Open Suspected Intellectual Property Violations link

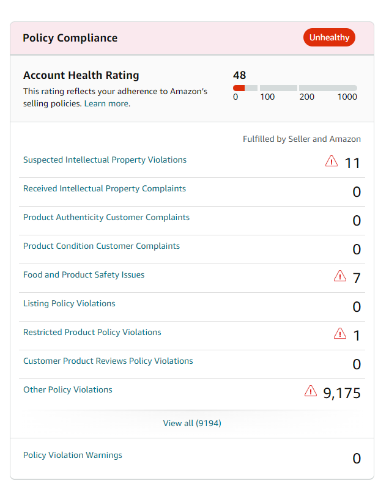tap(105, 160)
